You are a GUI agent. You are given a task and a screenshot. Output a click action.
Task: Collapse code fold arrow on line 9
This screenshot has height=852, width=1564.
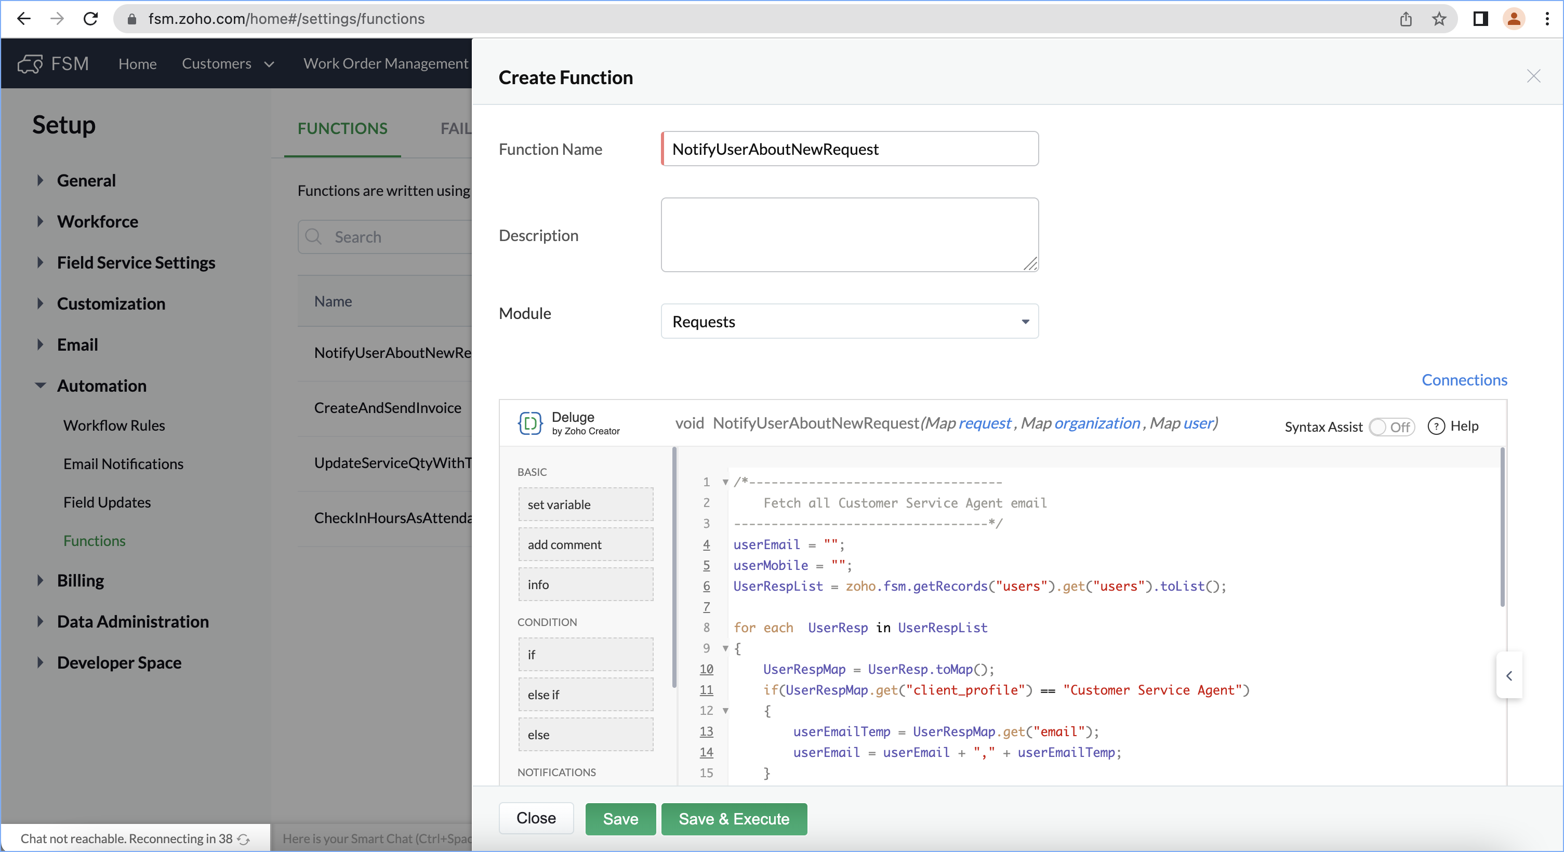coord(725,648)
